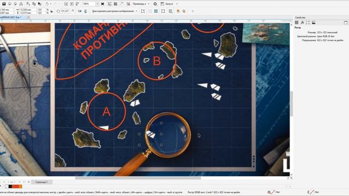
Task: Click the Paste icon in toolbar
Action: [40, 4]
